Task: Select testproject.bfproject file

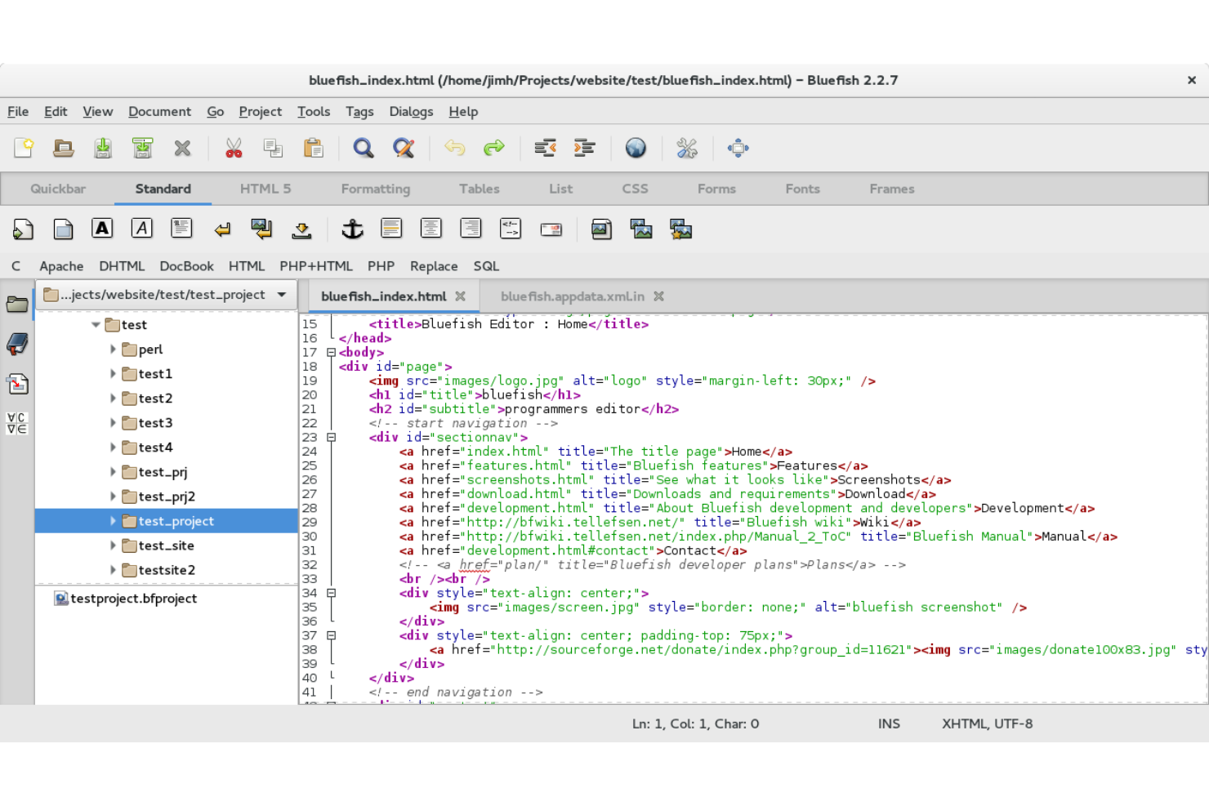Action: coord(126,599)
